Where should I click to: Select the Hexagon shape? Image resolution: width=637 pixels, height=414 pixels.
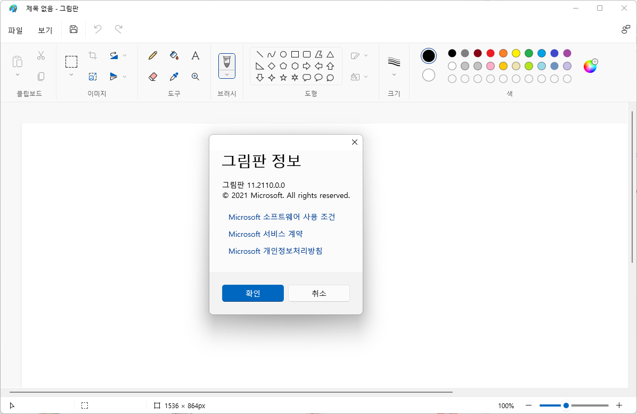[x=295, y=66]
